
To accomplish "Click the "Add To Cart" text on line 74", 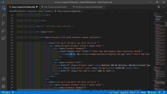I will (104, 71).
